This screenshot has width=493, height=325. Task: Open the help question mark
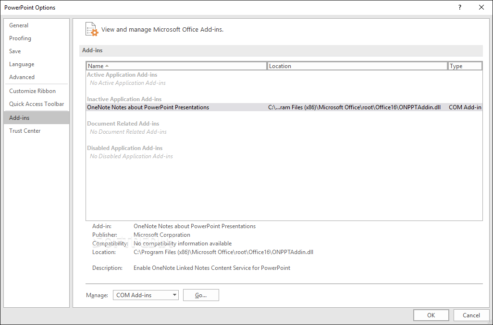pyautogui.click(x=460, y=7)
